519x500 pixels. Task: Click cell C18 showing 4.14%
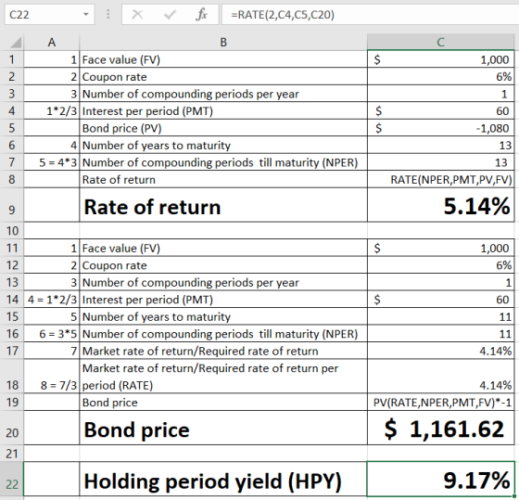[440, 377]
